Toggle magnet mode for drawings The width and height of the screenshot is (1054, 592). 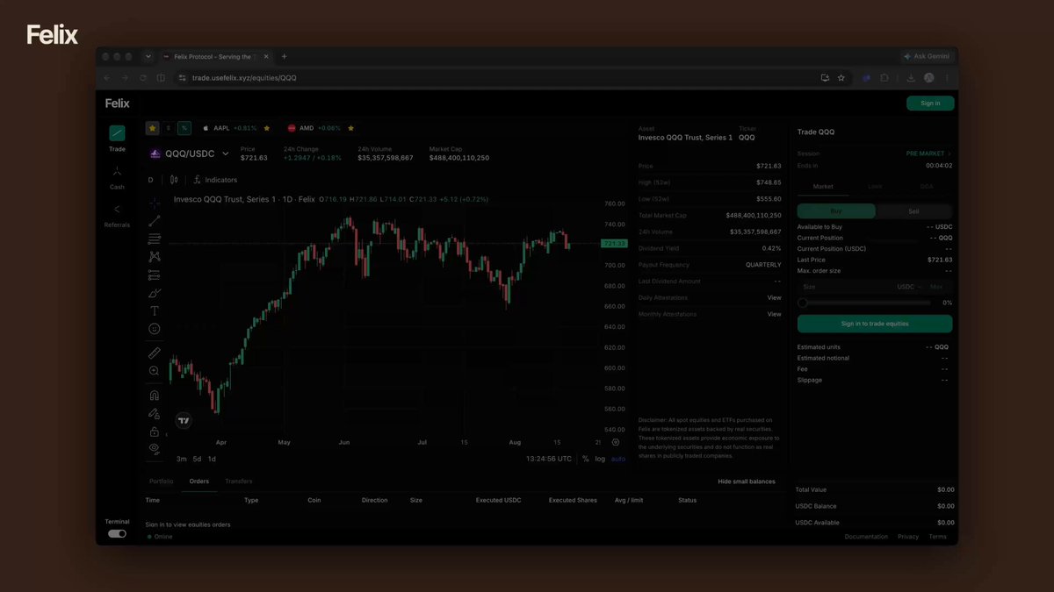pos(155,396)
